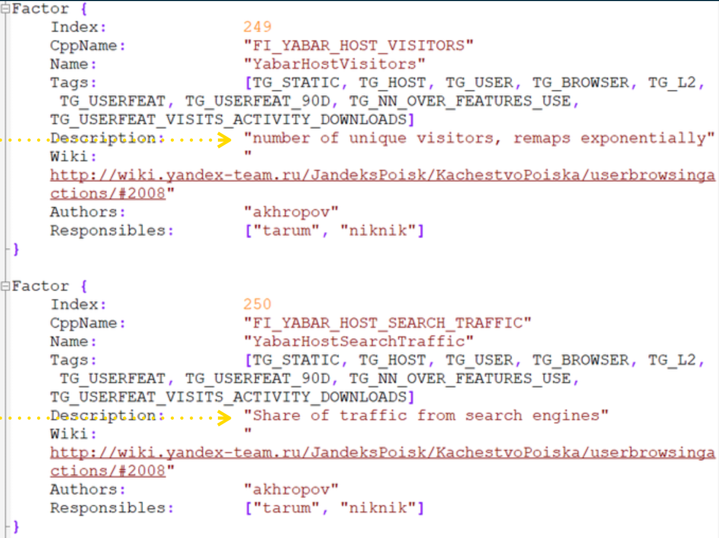Click the index value 249
The image size is (719, 538).
click(257, 27)
